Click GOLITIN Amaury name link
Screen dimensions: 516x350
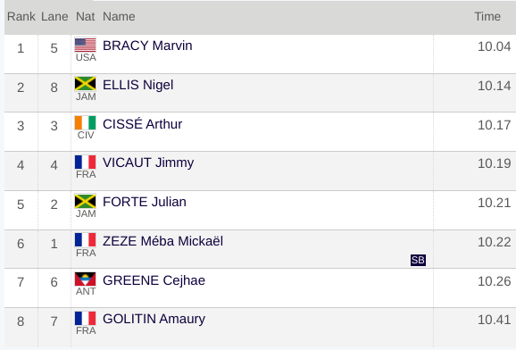tap(154, 319)
